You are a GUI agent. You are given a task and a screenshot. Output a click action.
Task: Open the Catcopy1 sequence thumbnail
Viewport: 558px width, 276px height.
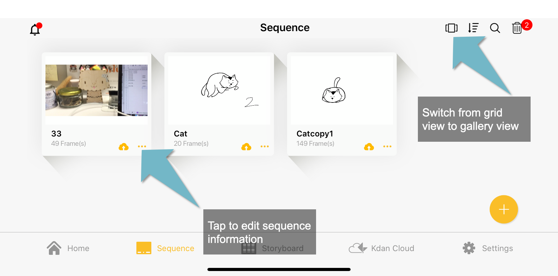tap(342, 90)
